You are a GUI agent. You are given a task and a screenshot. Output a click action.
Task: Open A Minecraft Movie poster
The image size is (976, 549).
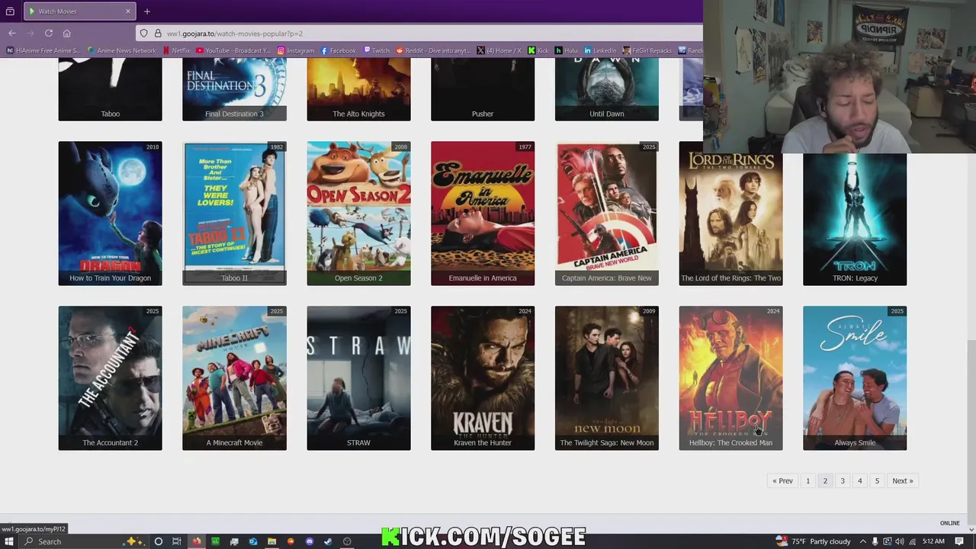(234, 378)
